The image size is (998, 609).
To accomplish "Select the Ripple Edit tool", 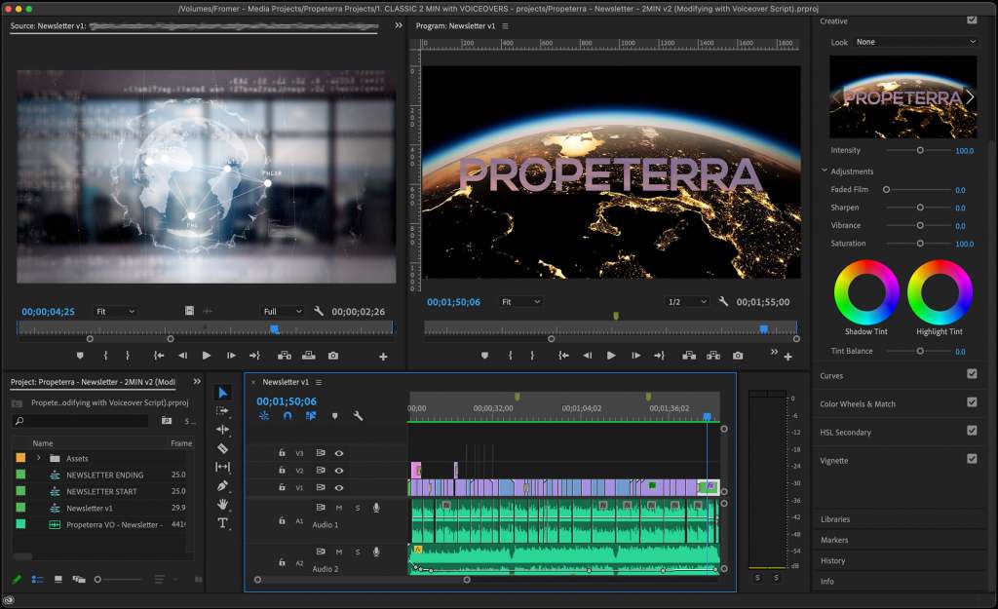I will pos(222,430).
